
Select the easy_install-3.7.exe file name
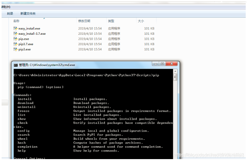tap(32, 34)
